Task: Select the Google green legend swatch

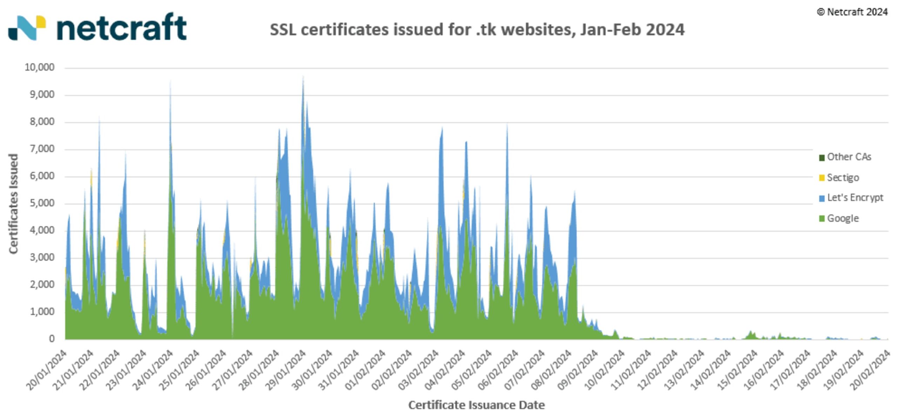Action: 822,219
